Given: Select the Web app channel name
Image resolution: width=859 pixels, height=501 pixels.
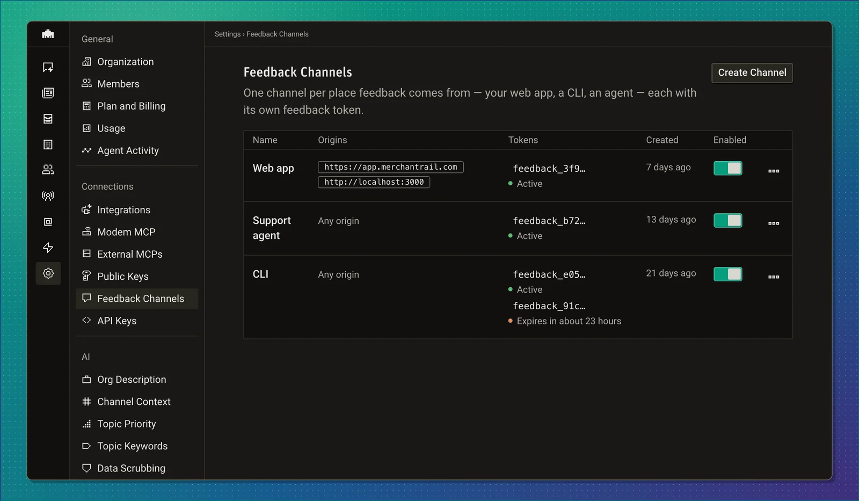Looking at the screenshot, I should click(273, 168).
